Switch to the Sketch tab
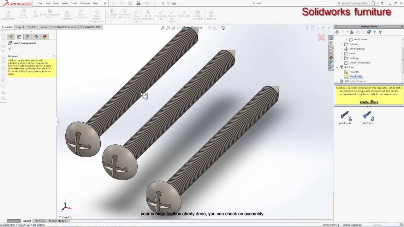The width and height of the screenshot is (404, 227). (x=32, y=27)
